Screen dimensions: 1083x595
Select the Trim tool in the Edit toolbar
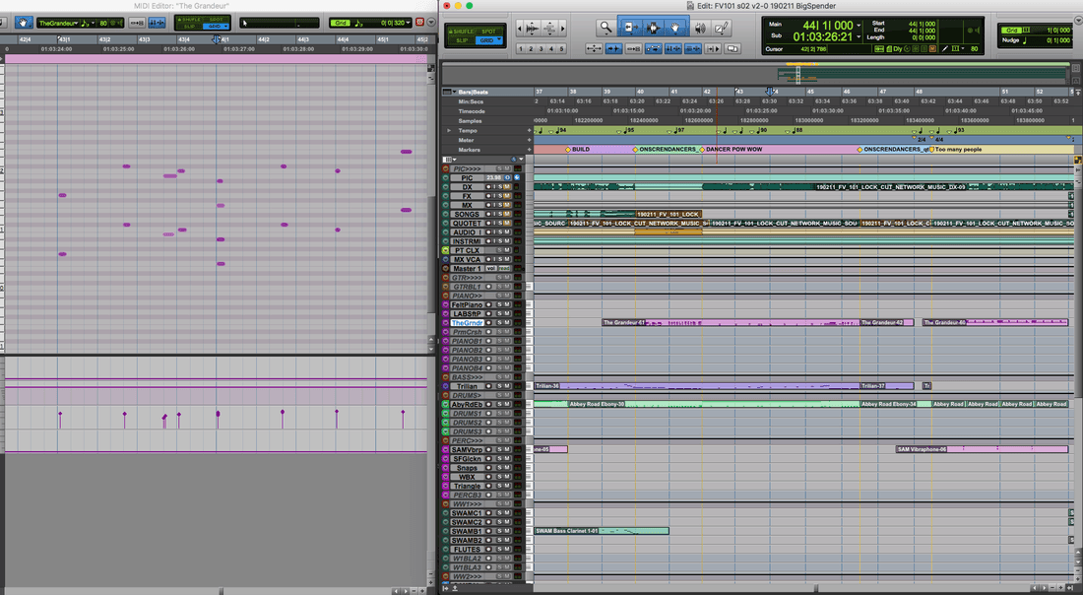pos(630,27)
